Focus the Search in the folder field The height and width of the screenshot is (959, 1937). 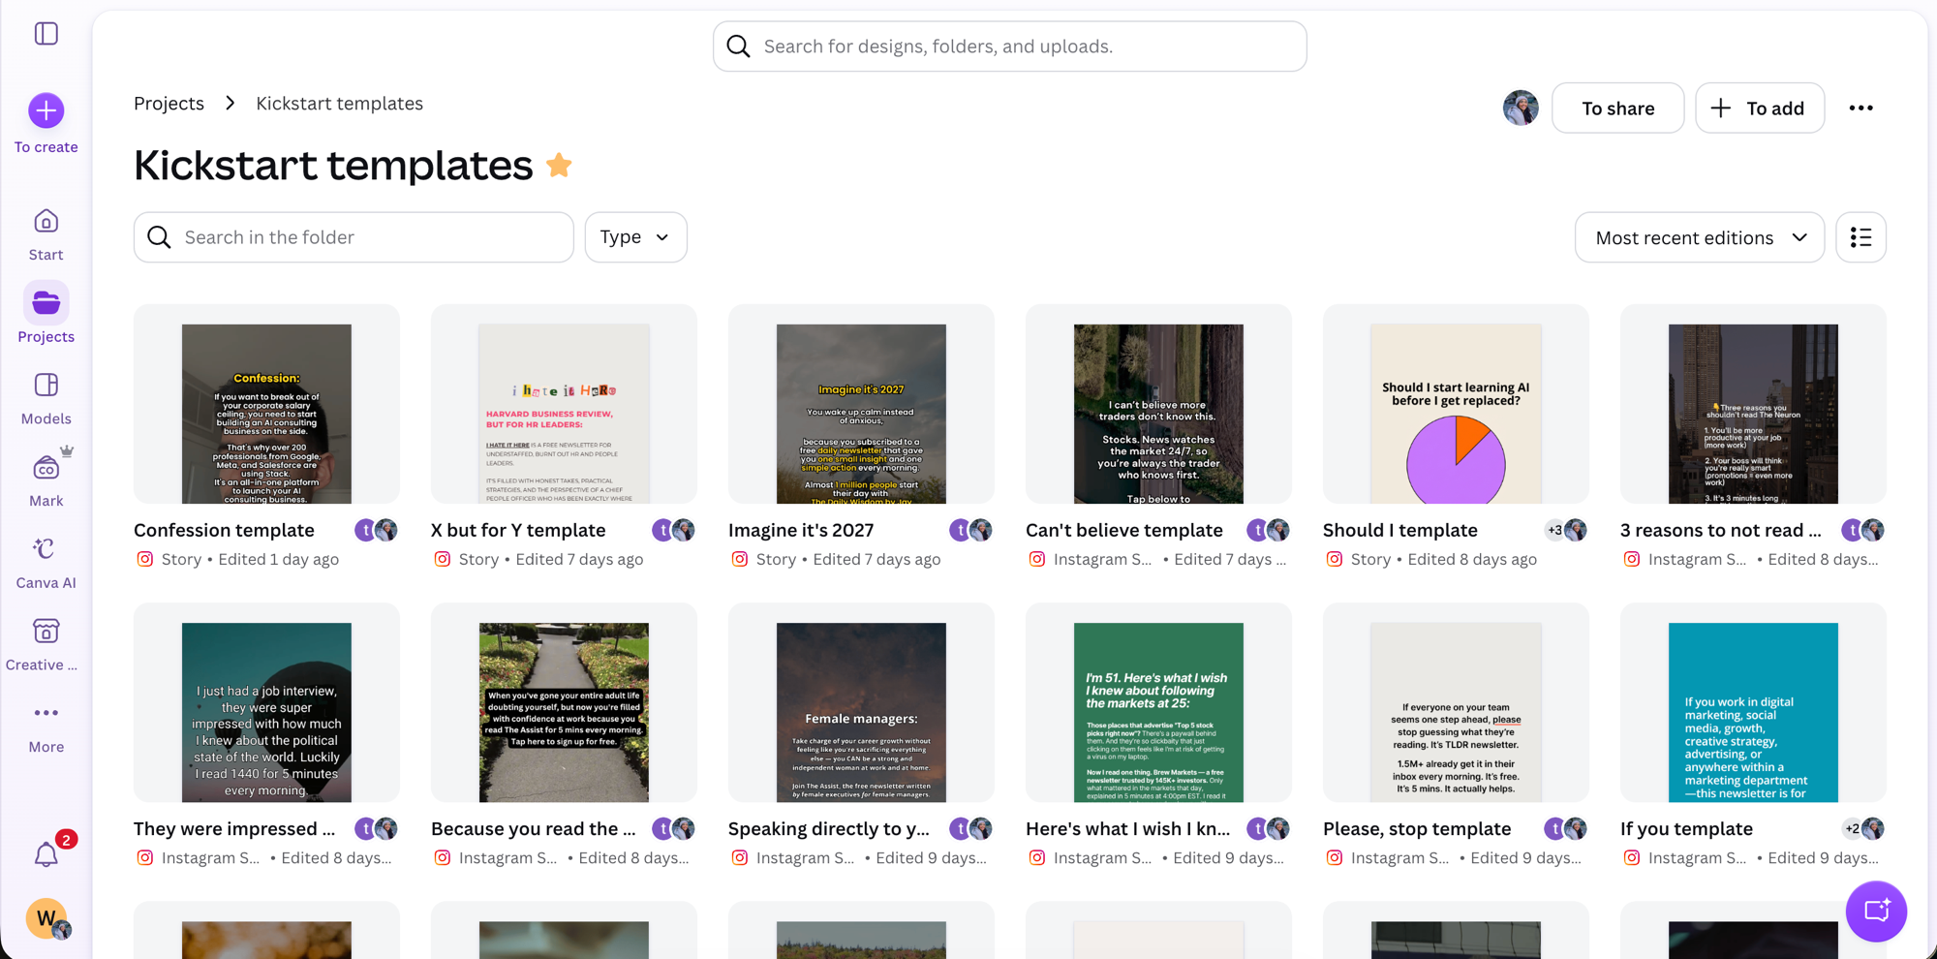pos(354,237)
